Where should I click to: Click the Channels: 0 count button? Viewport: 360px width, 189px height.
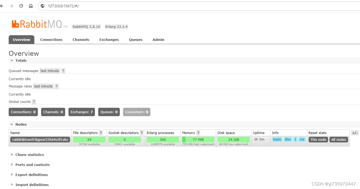click(53, 112)
